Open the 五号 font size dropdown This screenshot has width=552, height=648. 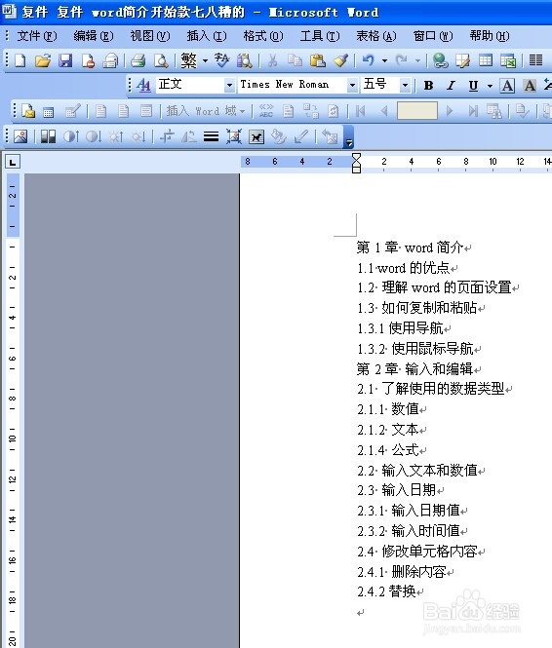click(x=405, y=86)
